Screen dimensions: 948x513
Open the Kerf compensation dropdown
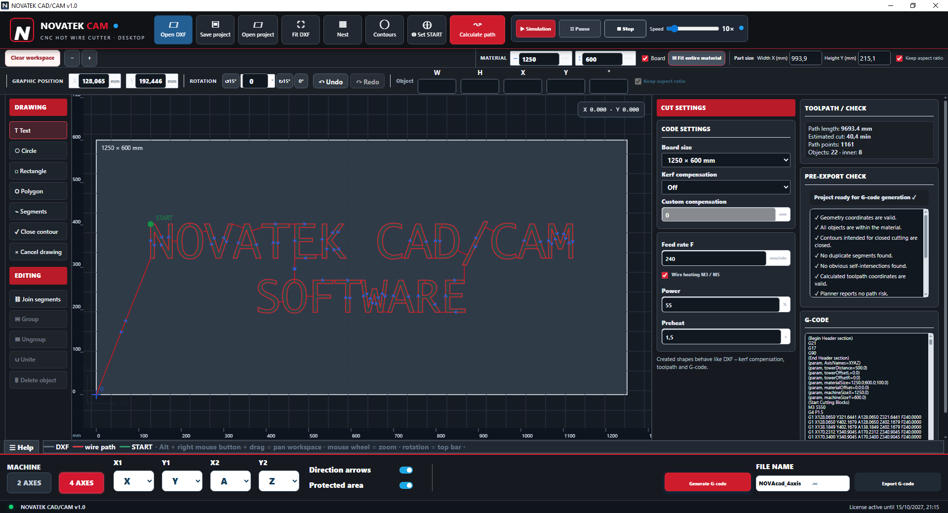tap(725, 187)
